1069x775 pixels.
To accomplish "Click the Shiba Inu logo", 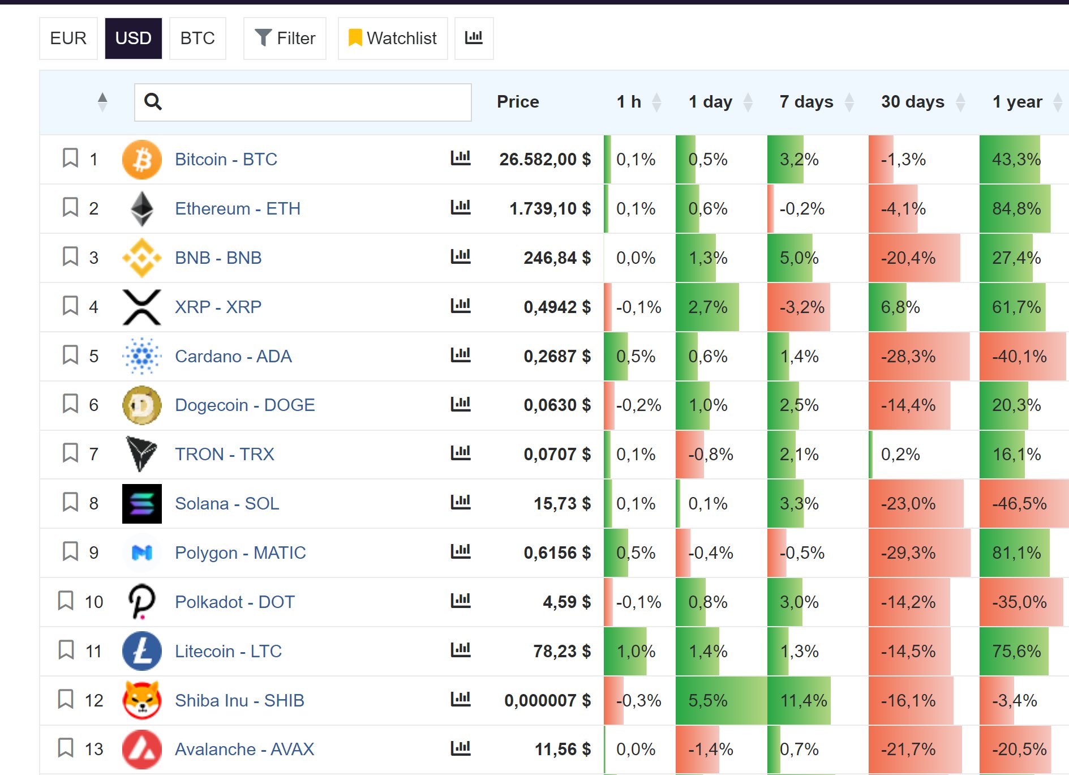I will [x=142, y=700].
